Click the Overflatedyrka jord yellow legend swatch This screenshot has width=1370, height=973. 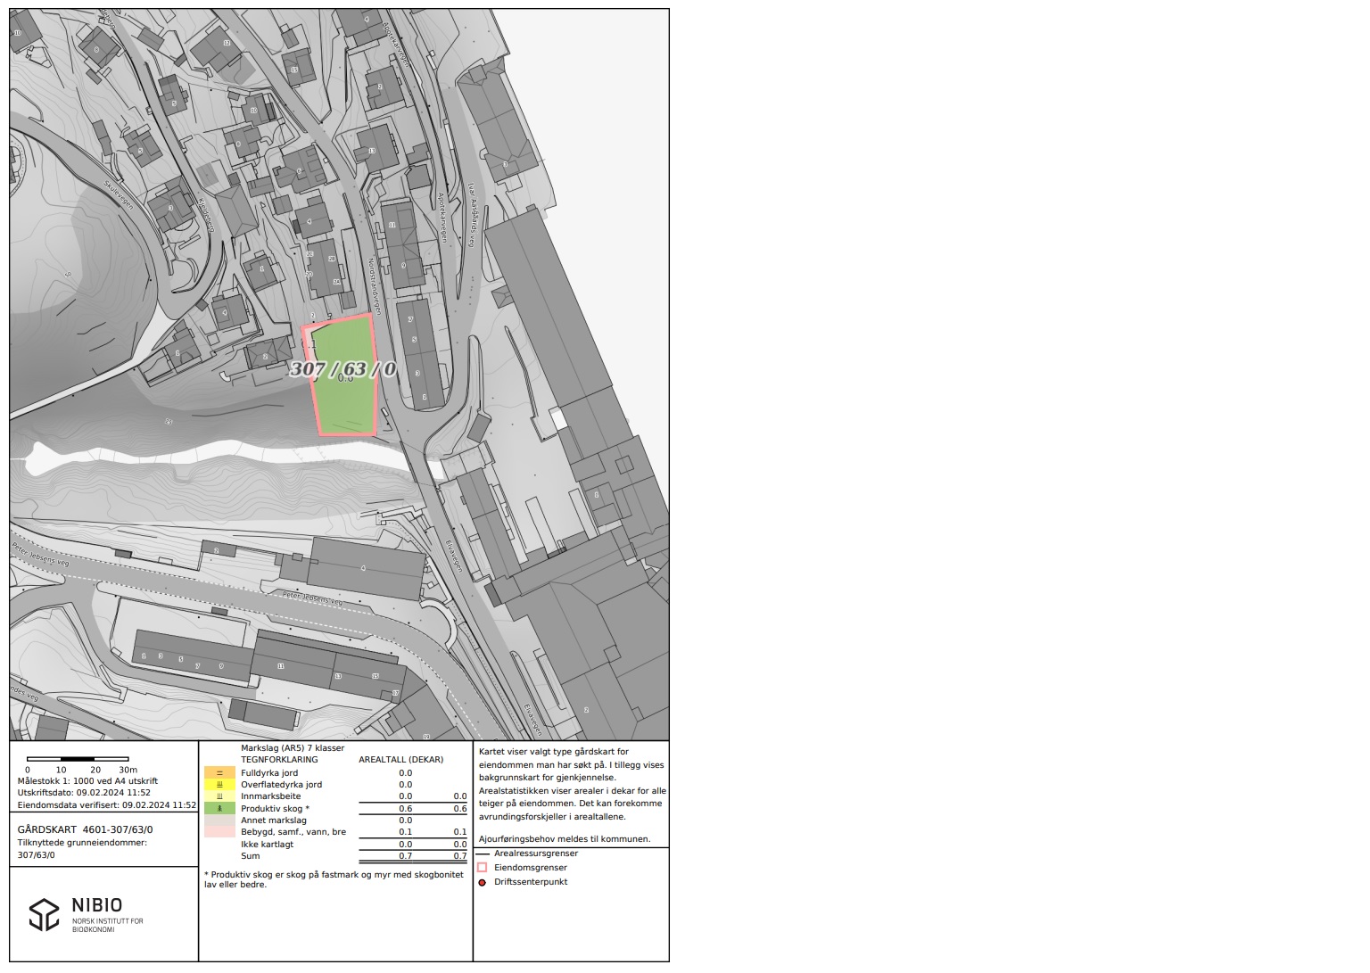tap(219, 785)
